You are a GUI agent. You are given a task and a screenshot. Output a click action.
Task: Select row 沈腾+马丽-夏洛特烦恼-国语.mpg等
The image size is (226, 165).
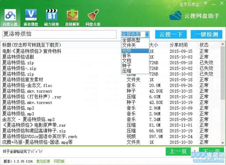[111, 142]
